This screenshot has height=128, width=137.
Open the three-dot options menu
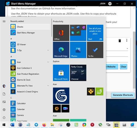click(x=127, y=40)
